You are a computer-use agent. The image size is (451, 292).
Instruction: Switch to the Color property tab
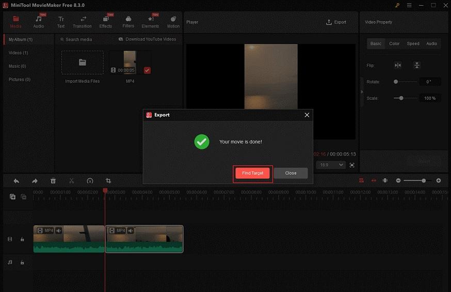394,44
